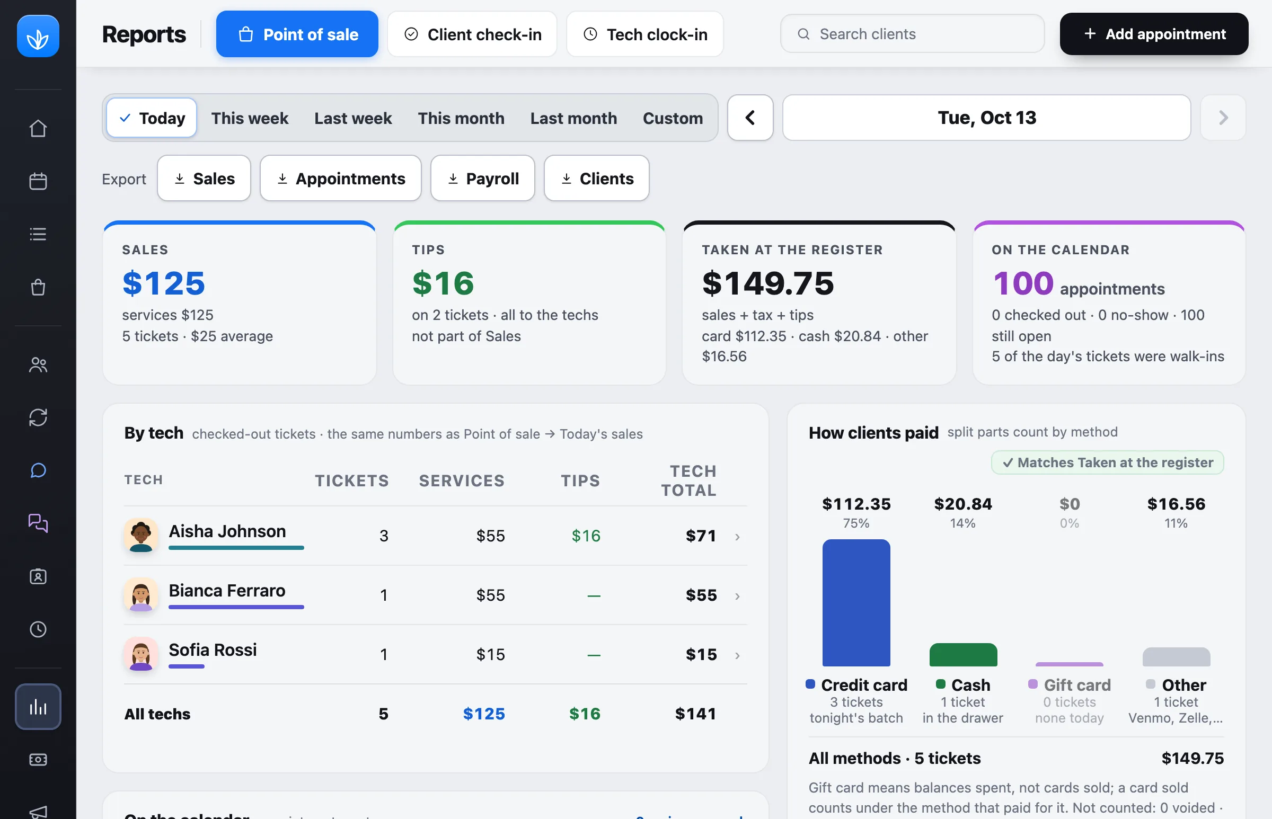
Task: Select the This month range
Action: click(461, 118)
